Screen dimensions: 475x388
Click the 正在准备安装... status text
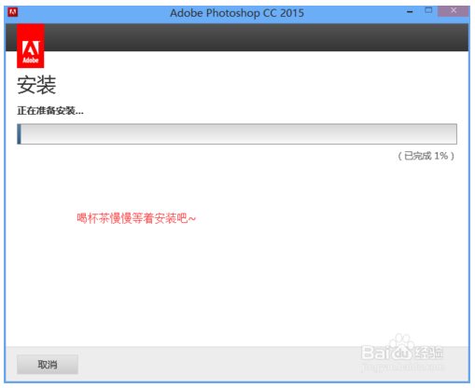click(50, 110)
